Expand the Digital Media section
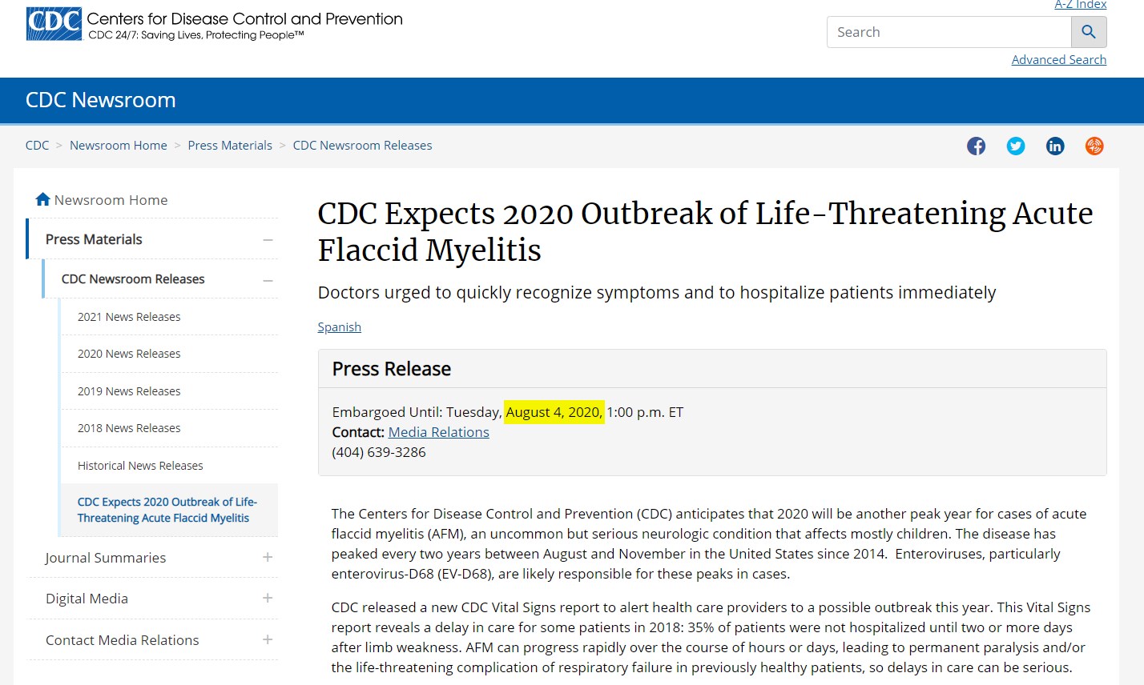 pyautogui.click(x=268, y=598)
